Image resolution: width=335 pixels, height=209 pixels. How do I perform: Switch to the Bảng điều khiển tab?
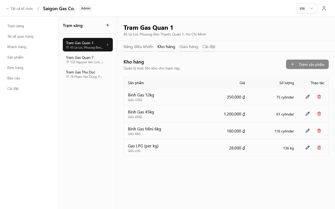138,47
